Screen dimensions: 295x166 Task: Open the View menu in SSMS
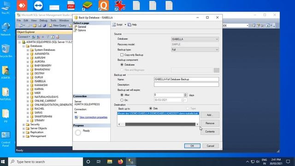(x=34, y=20)
